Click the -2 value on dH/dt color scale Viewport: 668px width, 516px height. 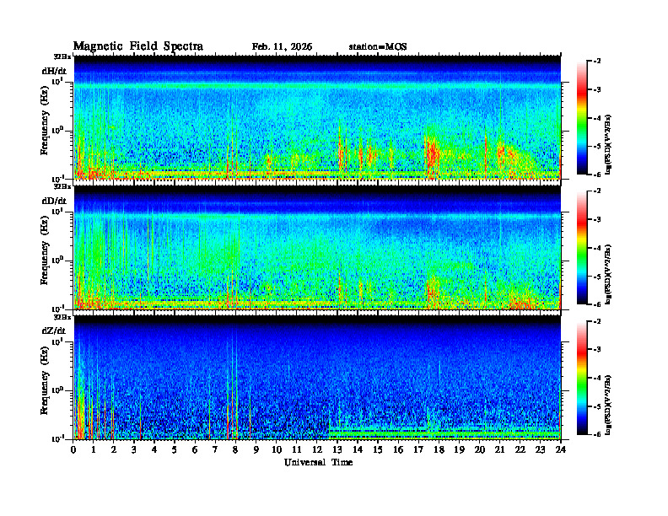tap(596, 62)
